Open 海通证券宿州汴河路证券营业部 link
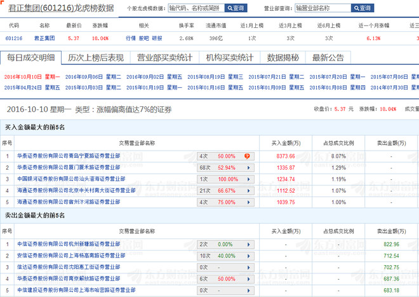 pyautogui.click(x=69, y=202)
